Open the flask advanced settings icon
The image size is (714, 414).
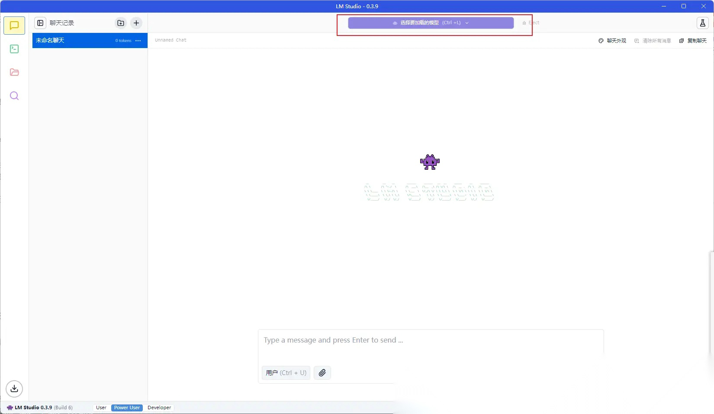pos(703,23)
